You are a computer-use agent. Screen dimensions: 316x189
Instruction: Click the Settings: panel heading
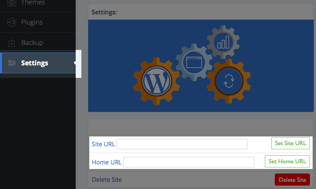[x=104, y=12]
